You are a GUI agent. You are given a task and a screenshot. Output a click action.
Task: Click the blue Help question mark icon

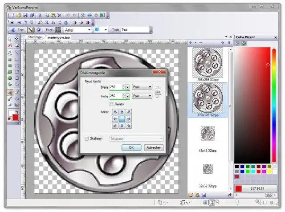point(90,16)
